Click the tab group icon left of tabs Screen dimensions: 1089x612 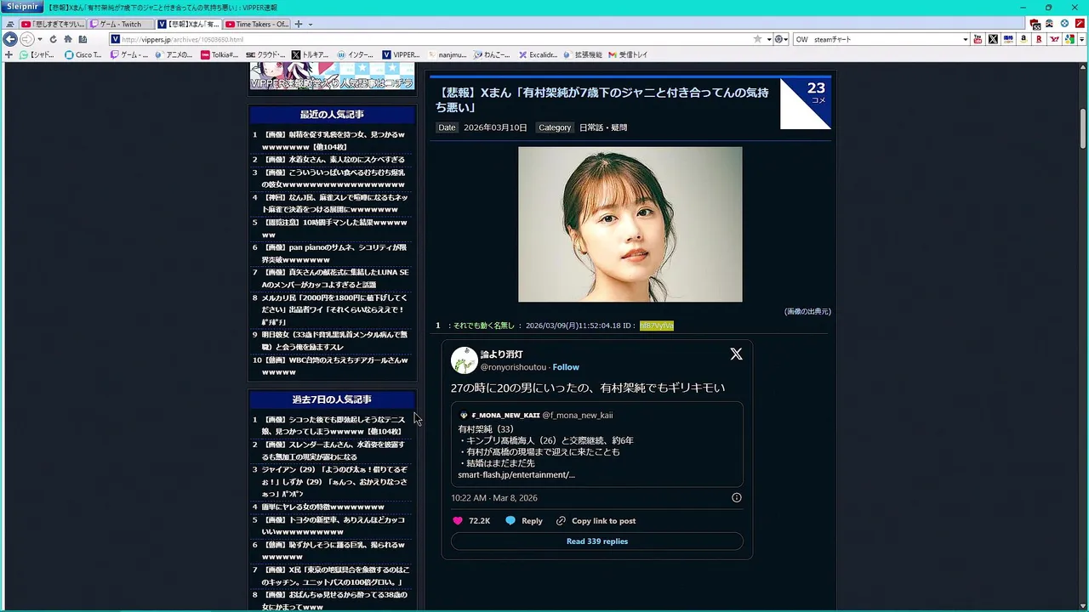pyautogui.click(x=9, y=24)
